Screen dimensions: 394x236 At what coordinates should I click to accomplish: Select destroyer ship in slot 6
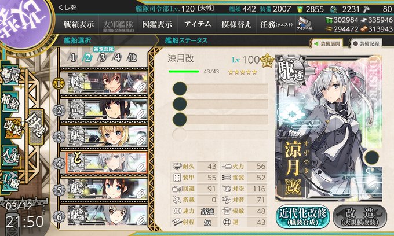point(107,215)
